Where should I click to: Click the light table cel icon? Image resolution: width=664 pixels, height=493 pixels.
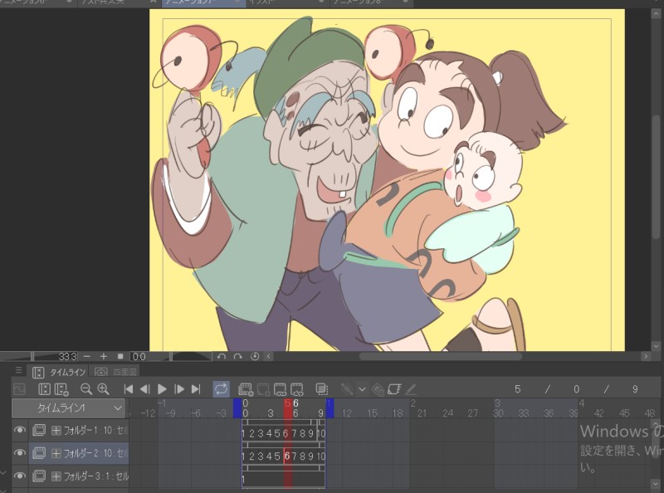[393, 389]
